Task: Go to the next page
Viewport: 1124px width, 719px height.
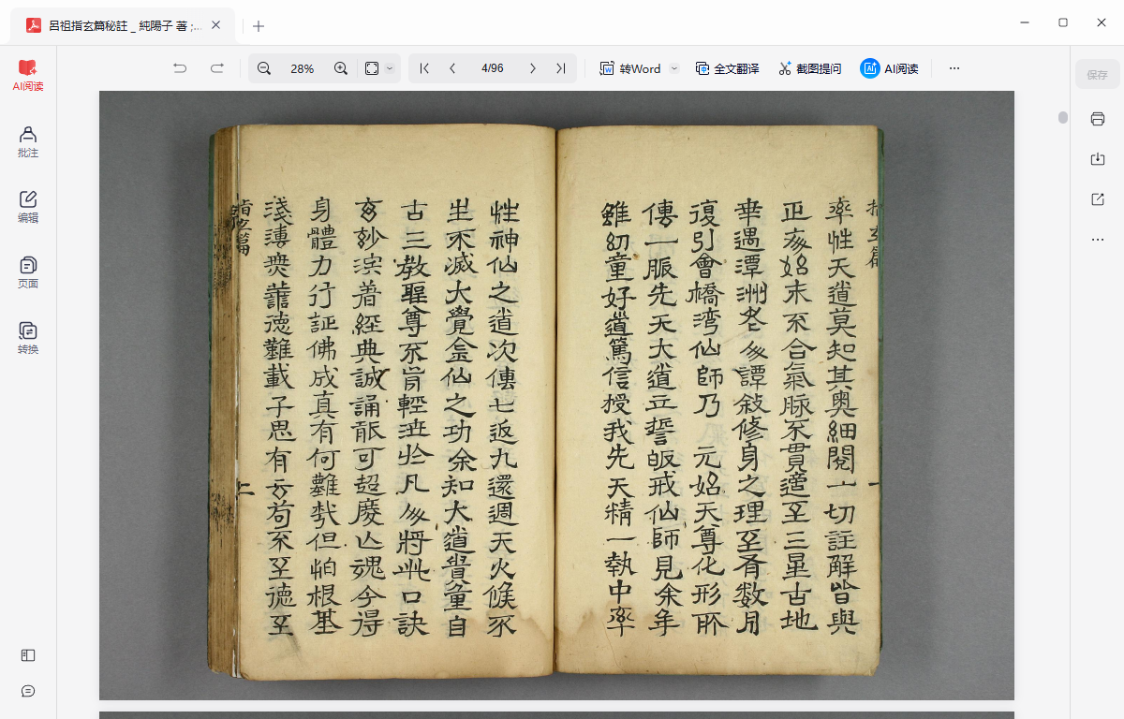Action: 533,68
